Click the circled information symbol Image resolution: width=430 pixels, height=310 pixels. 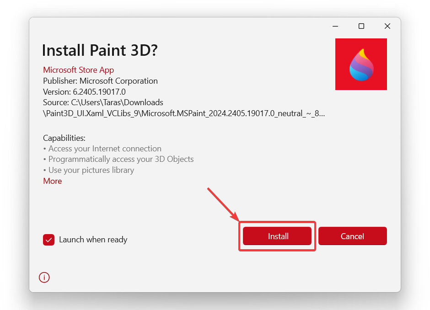coord(44,278)
